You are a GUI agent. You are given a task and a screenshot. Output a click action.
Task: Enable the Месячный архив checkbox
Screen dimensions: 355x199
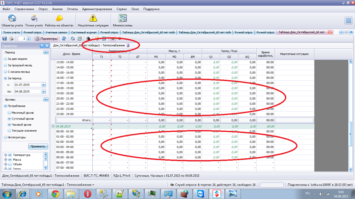click(x=9, y=113)
